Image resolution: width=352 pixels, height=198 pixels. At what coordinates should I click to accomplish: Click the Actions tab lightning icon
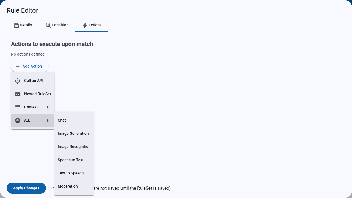click(85, 25)
